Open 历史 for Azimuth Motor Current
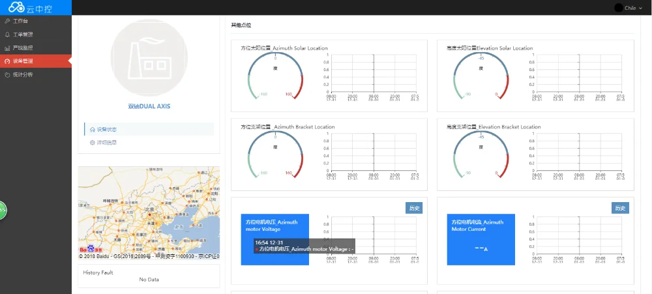652x294 pixels. click(x=620, y=208)
